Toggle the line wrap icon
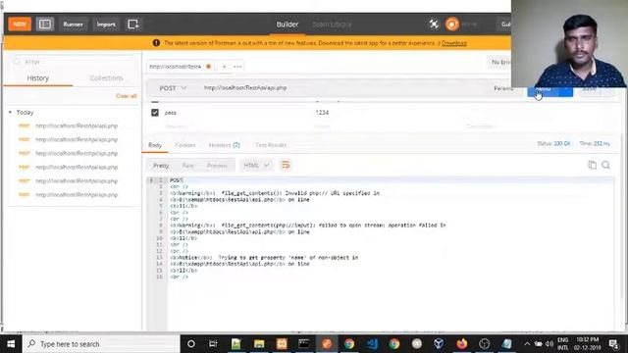628x353 pixels. pyautogui.click(x=286, y=165)
